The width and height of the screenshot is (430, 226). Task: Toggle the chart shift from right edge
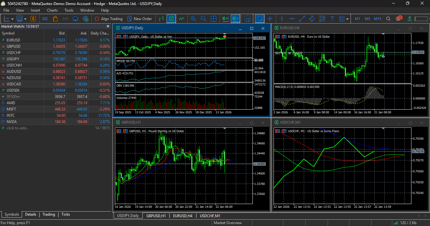pos(235,19)
